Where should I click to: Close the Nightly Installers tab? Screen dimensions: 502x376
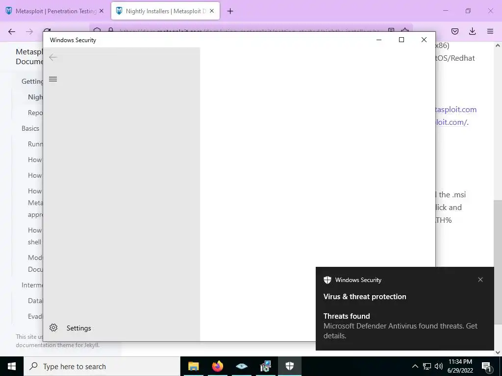pyautogui.click(x=212, y=11)
